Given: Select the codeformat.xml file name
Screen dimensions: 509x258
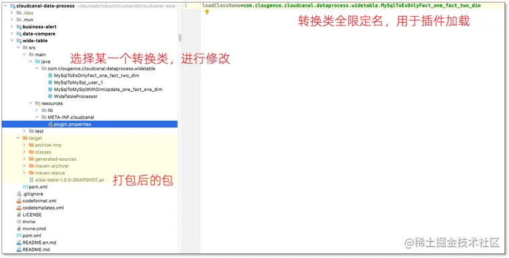Looking at the screenshot, I should click(40, 201).
